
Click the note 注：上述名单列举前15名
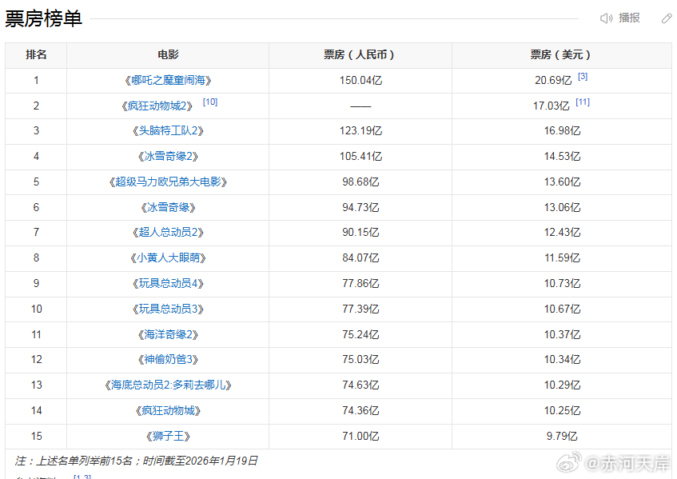(x=73, y=461)
